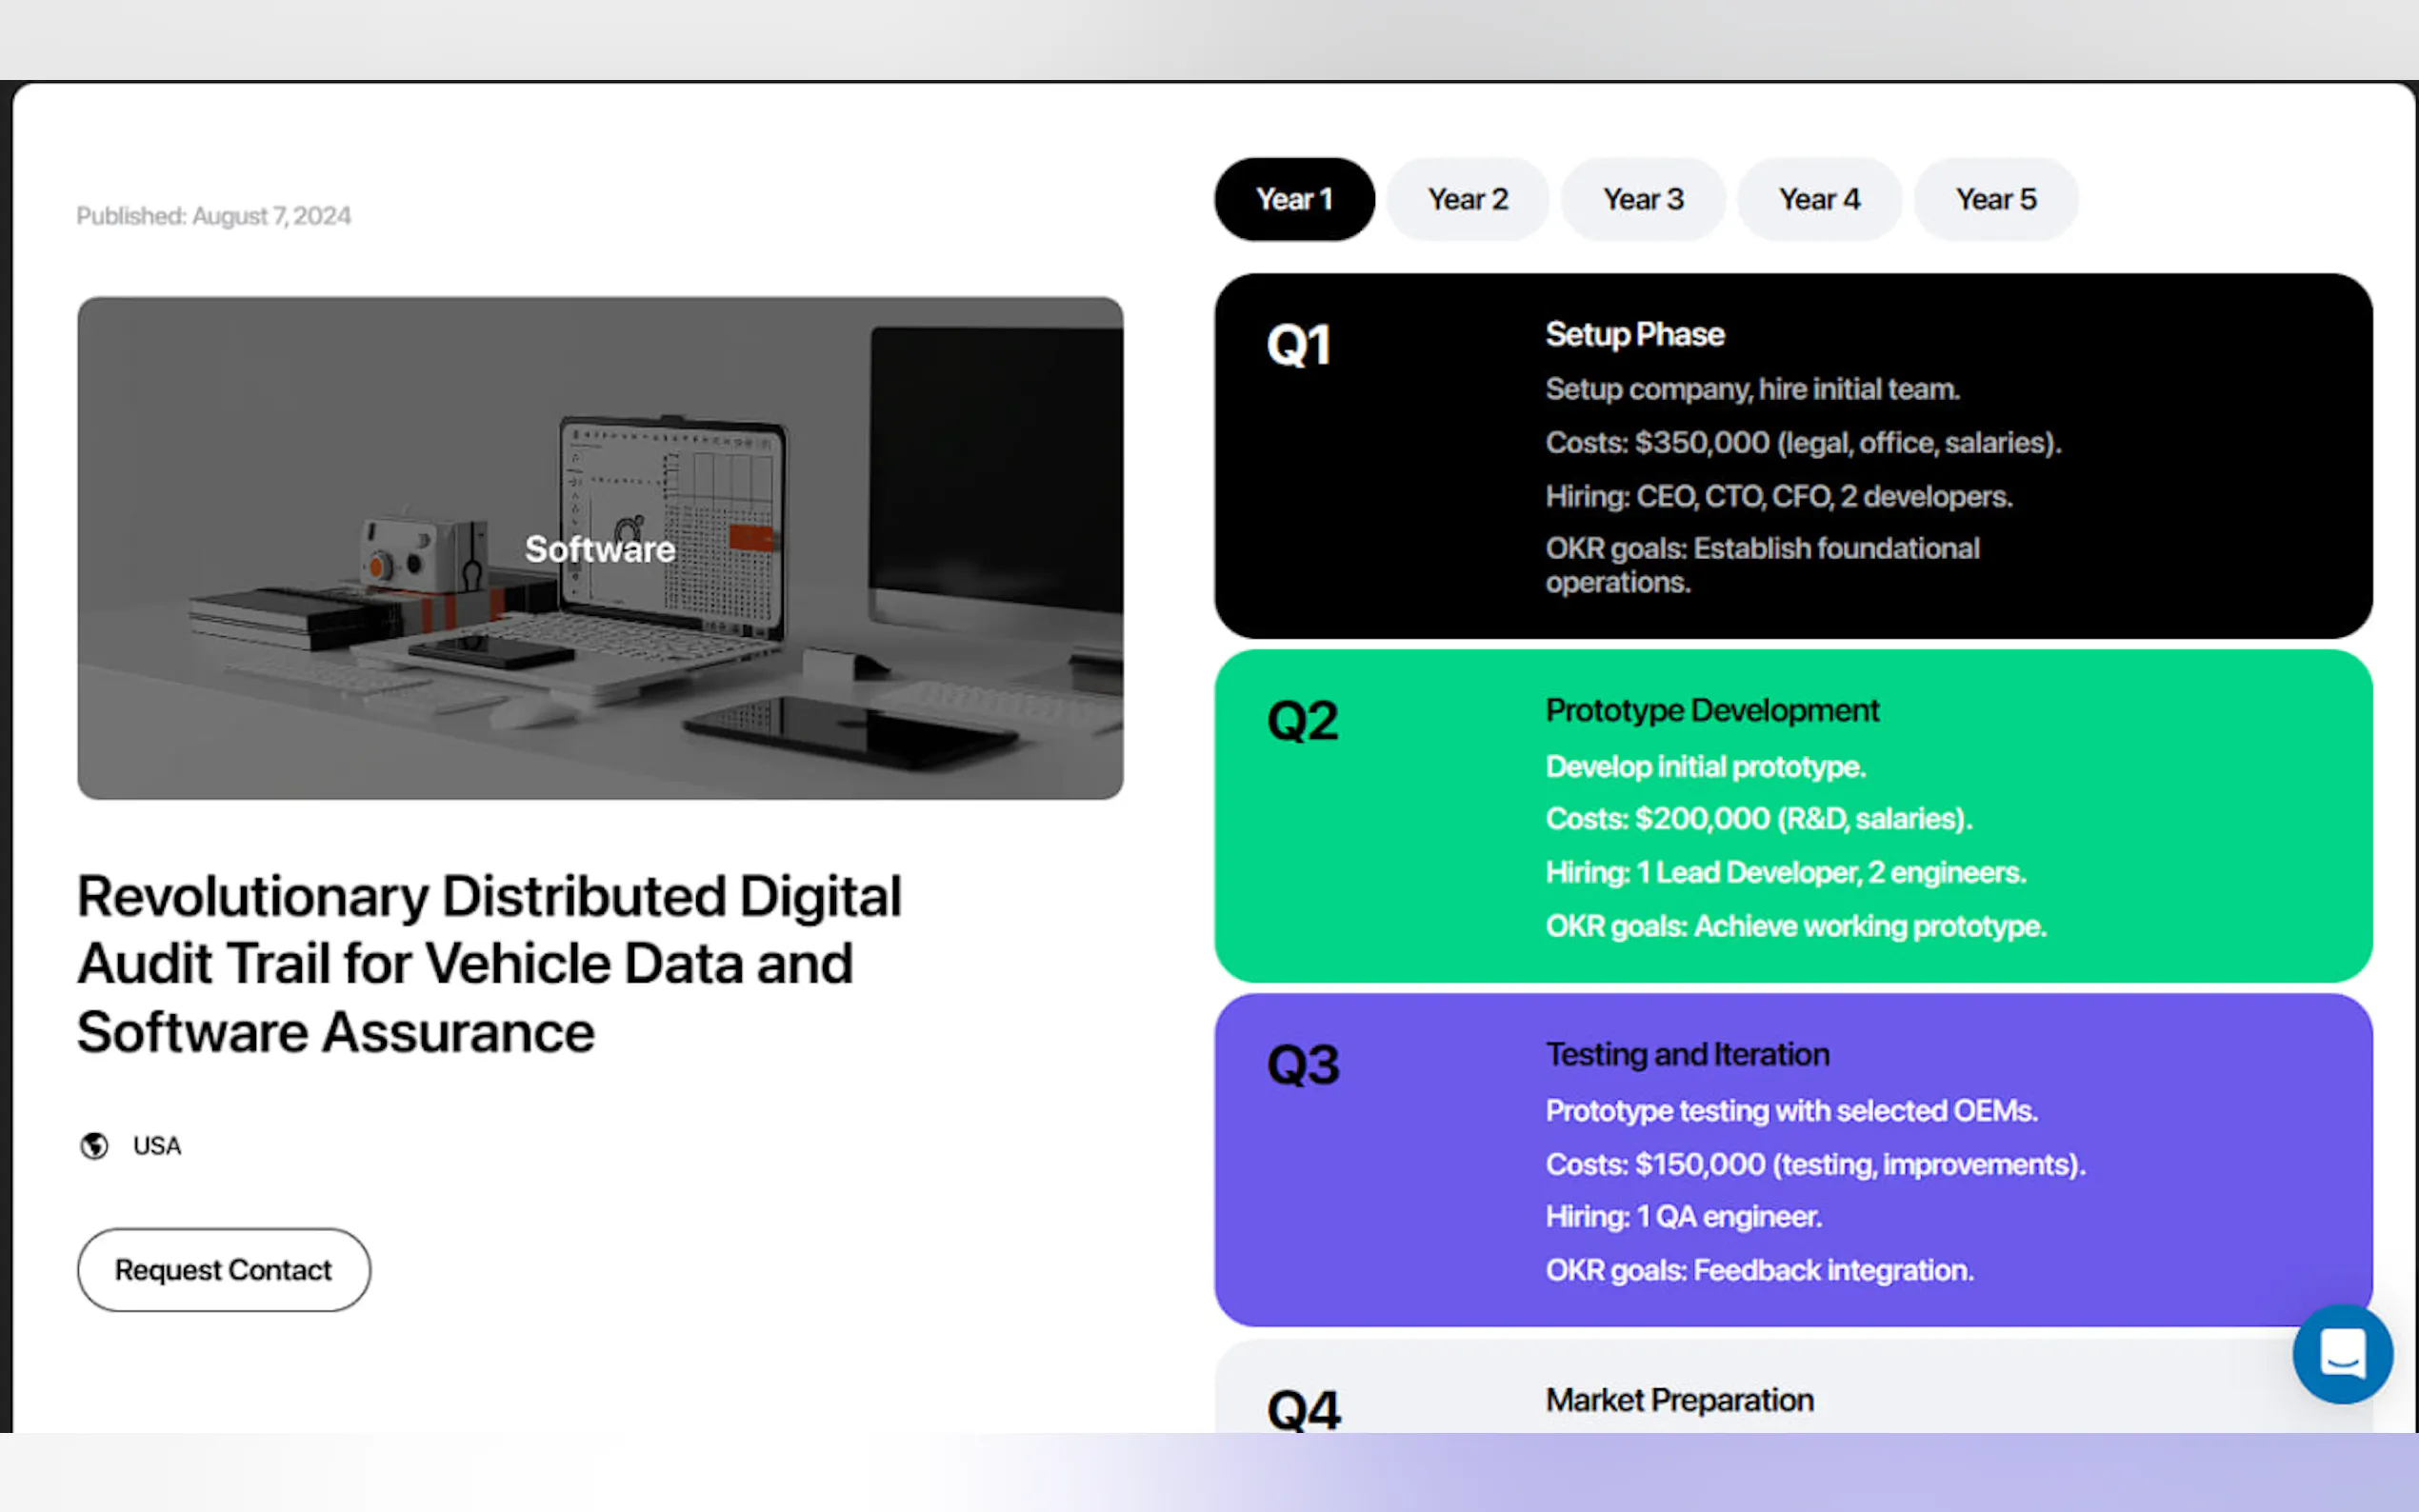2419x1512 pixels.
Task: Click the large Q1 quarter label
Action: coord(1298,345)
